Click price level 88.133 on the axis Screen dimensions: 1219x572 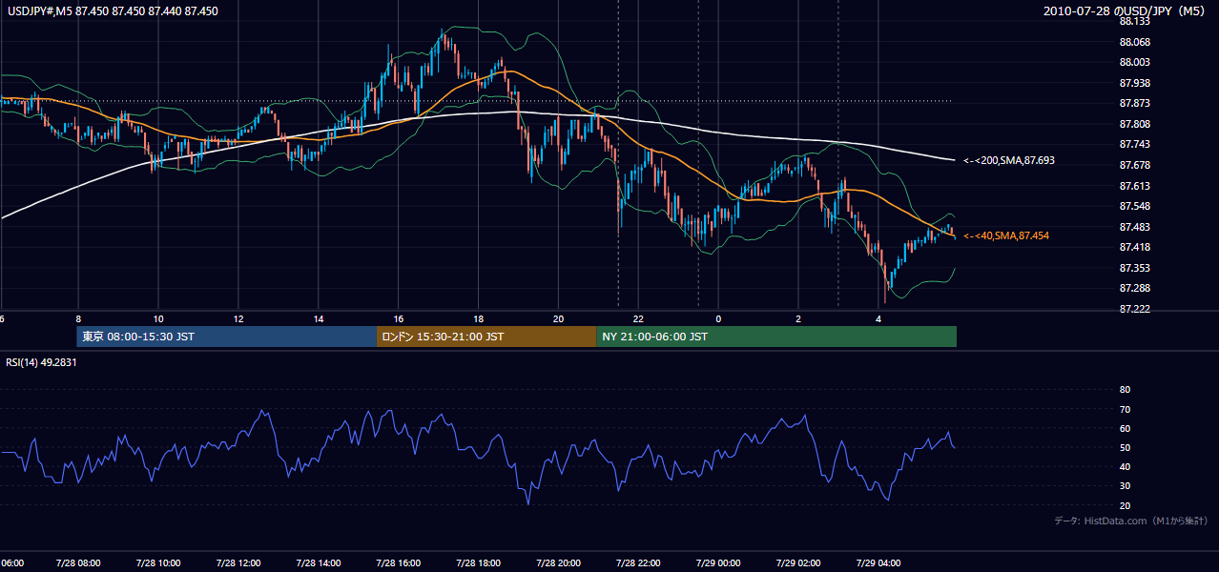[x=1134, y=21]
